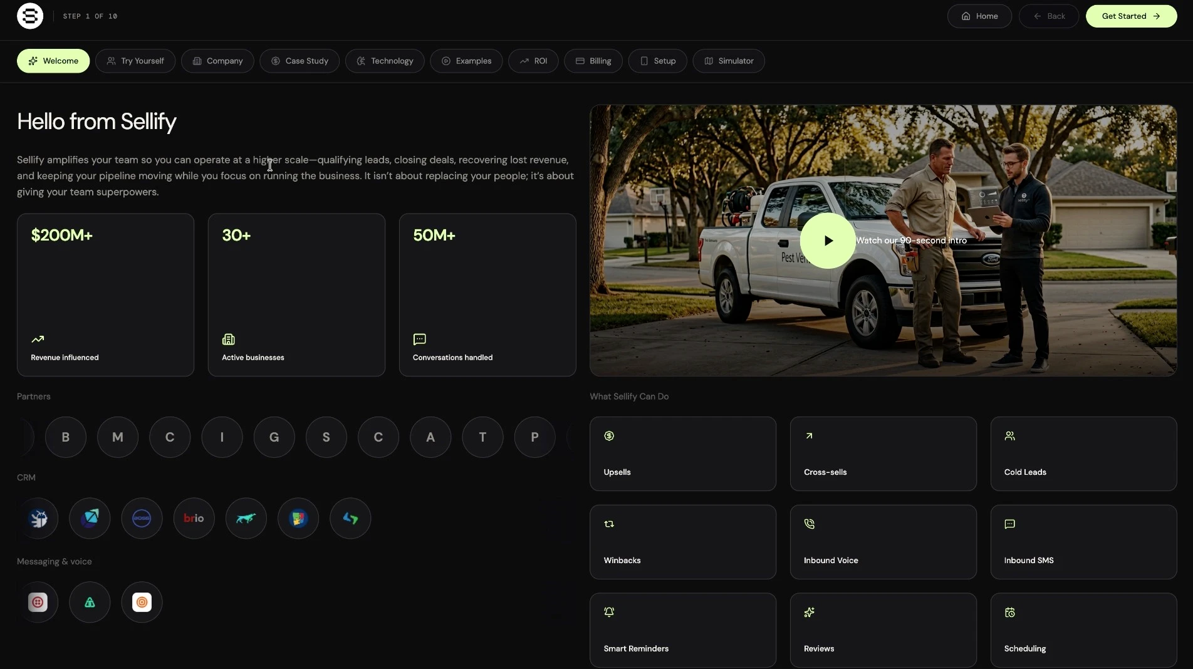1193x669 pixels.
Task: Click the blue-green double arrow CRM logo
Action: click(350, 519)
